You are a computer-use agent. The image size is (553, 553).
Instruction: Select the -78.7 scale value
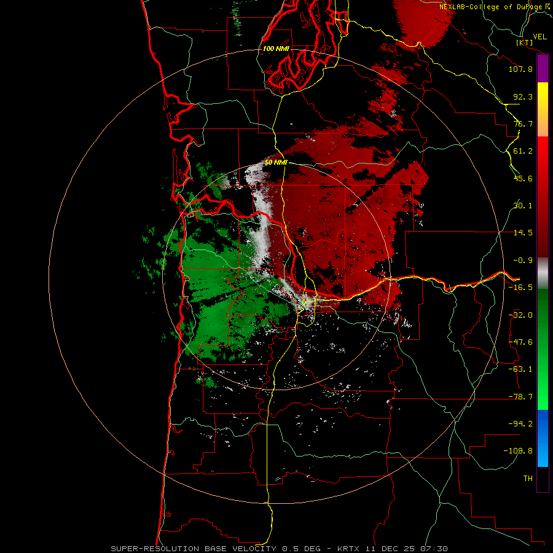coord(520,397)
